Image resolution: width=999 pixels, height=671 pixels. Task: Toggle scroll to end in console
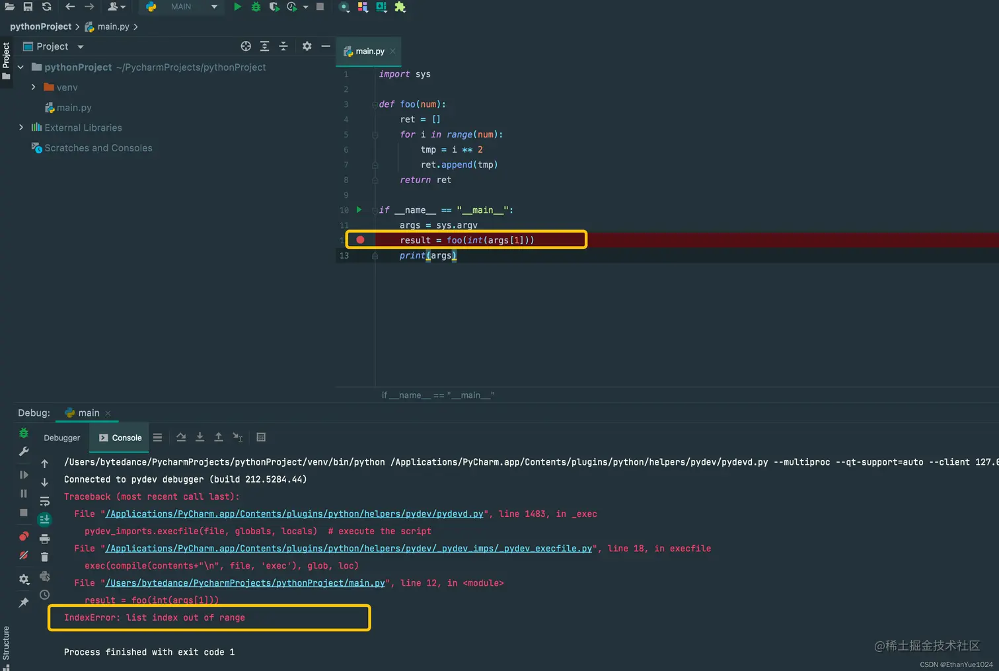[x=44, y=520]
